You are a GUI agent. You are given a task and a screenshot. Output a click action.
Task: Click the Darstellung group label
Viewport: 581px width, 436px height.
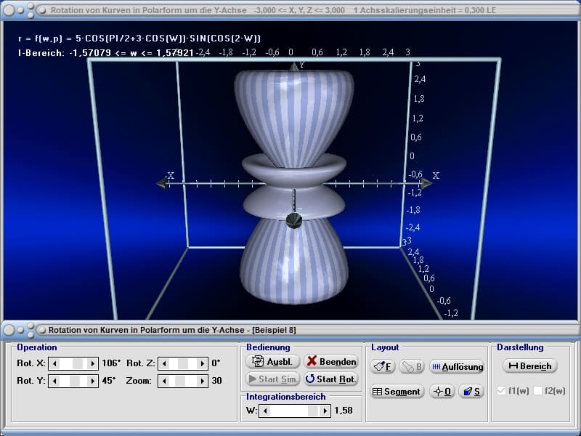coord(520,347)
